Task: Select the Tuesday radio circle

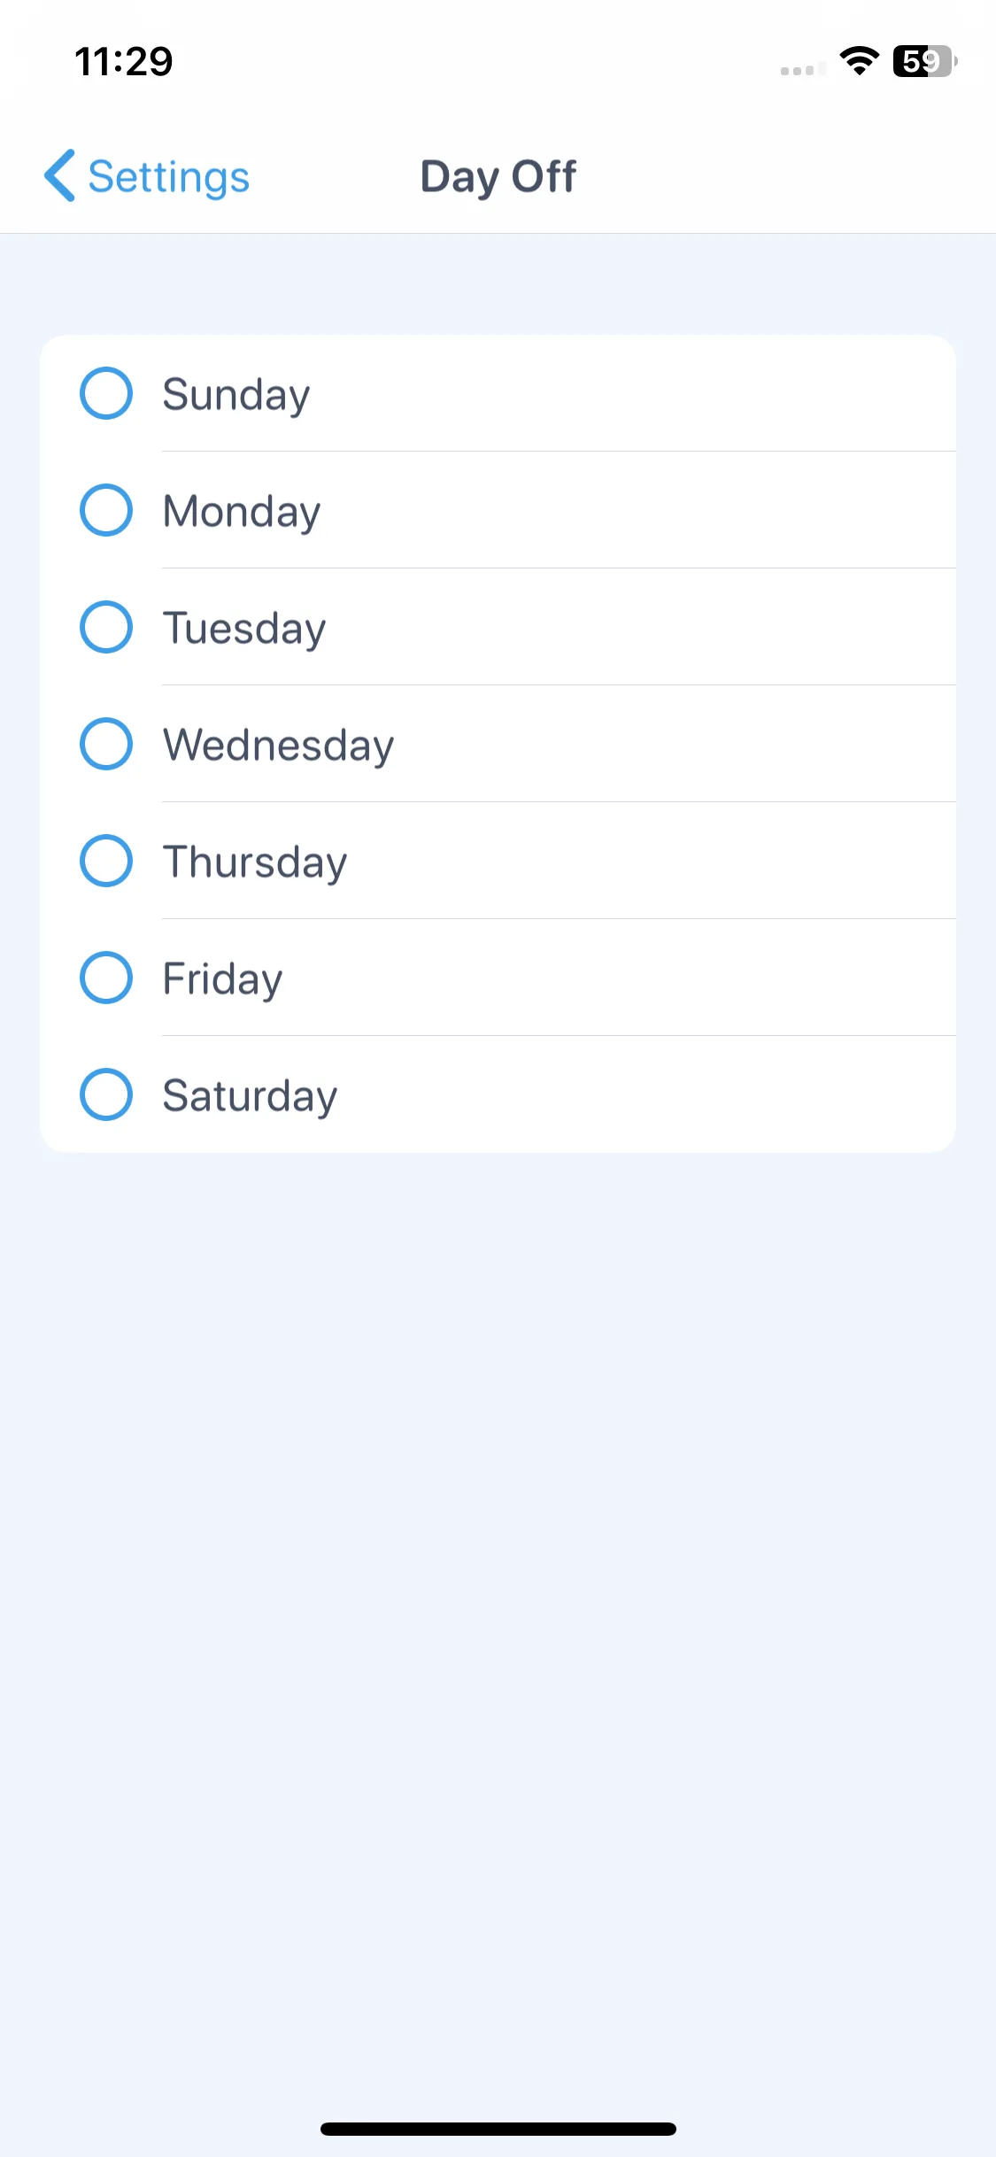Action: point(106,627)
